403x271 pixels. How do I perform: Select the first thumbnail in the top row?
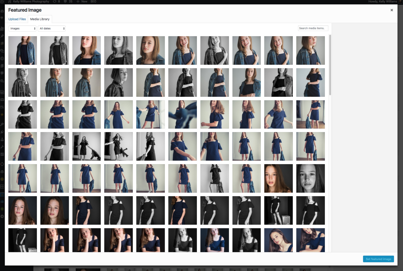point(23,50)
